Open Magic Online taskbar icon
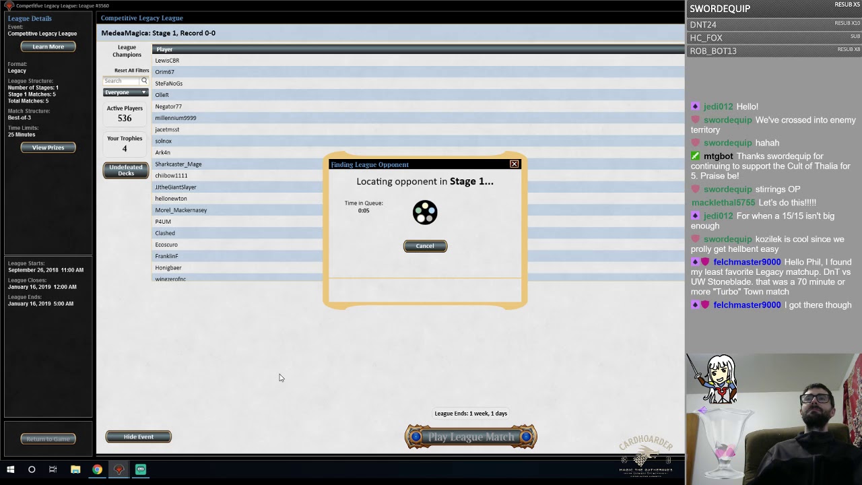862x485 pixels. (x=119, y=470)
